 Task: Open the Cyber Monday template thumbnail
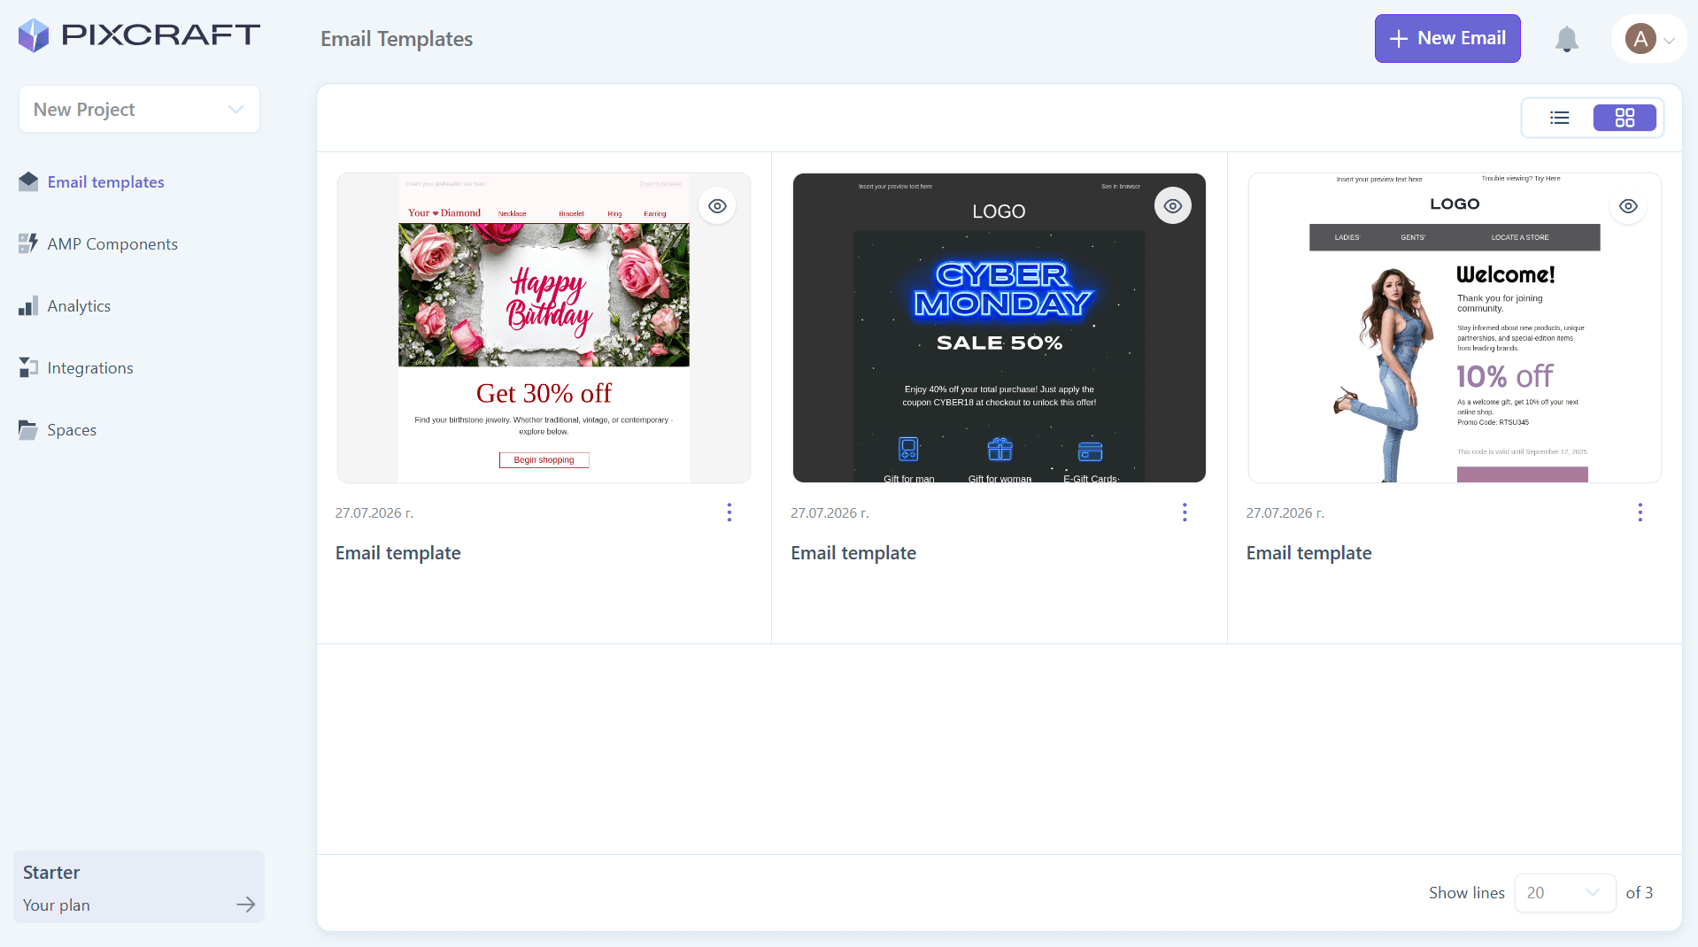(x=999, y=328)
